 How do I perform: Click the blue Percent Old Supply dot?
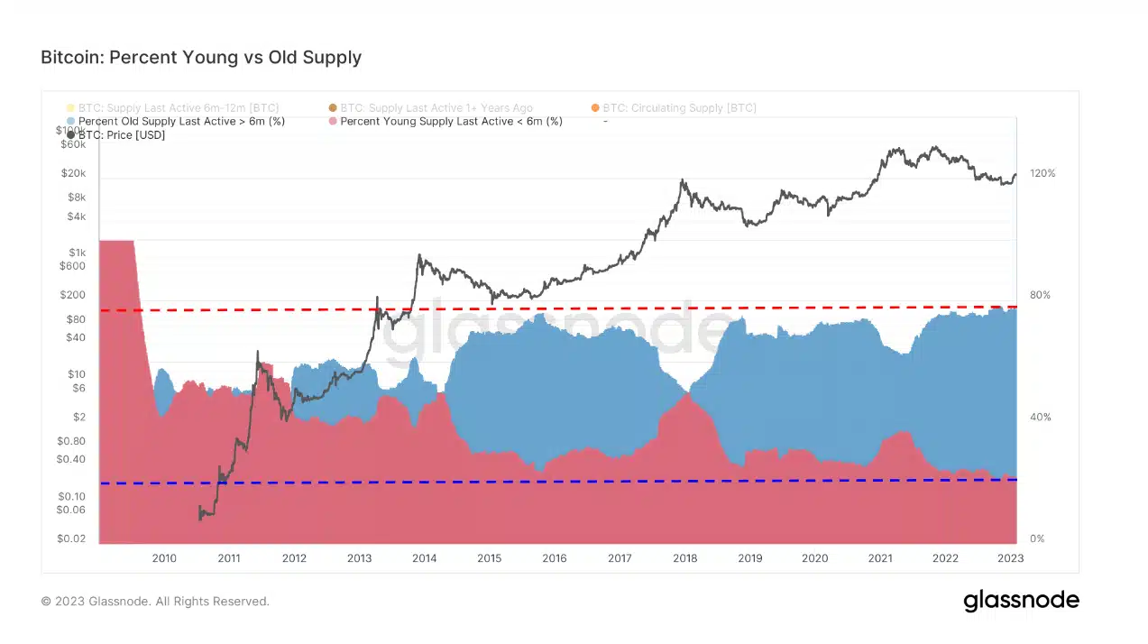(x=71, y=122)
